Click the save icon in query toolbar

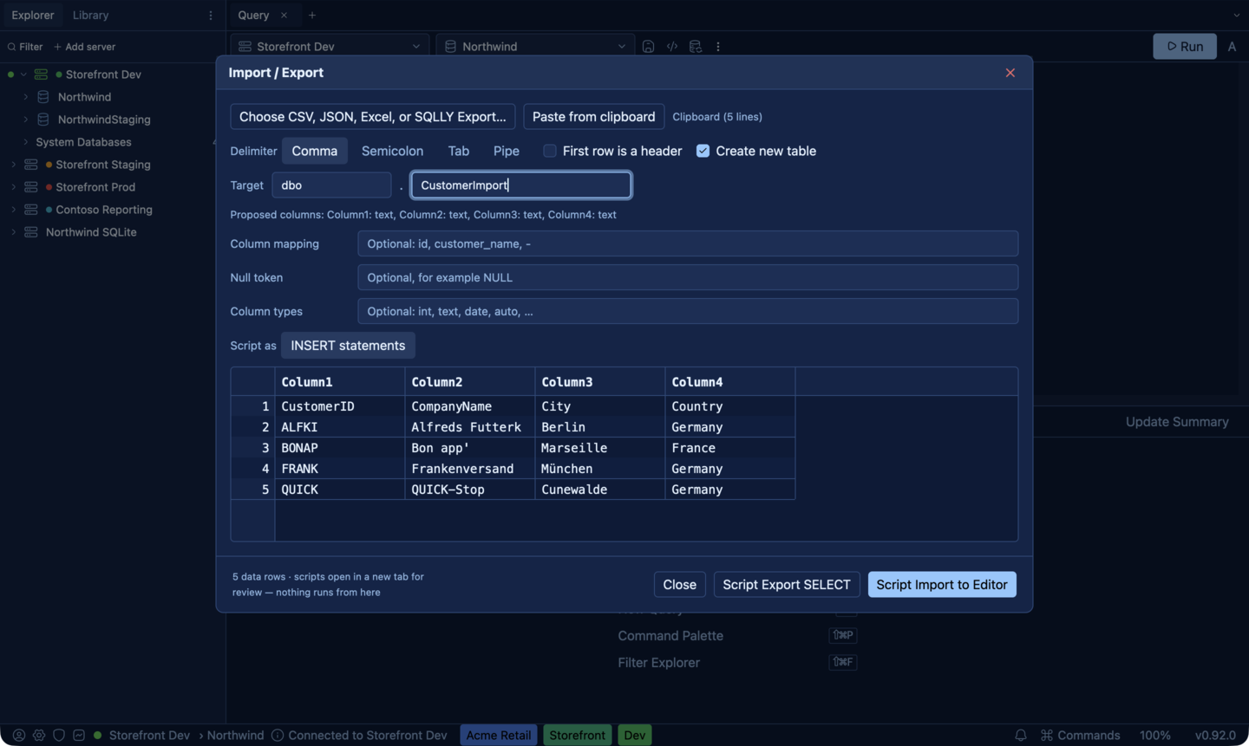[648, 47]
